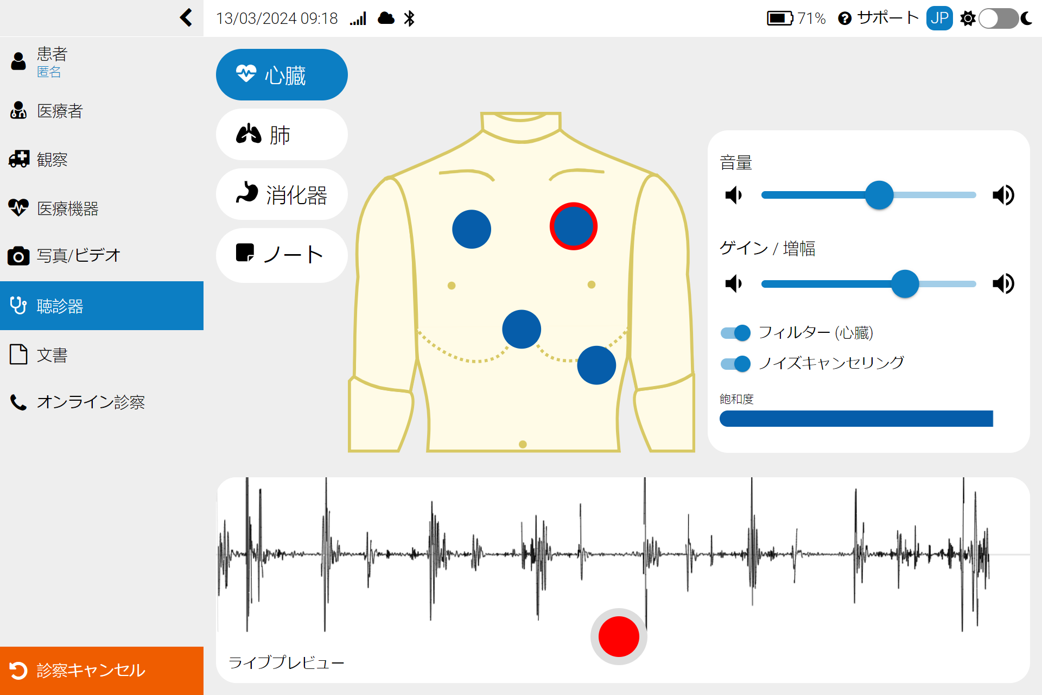
Task: Toggle dark mode switch in top bar
Action: tap(998, 18)
